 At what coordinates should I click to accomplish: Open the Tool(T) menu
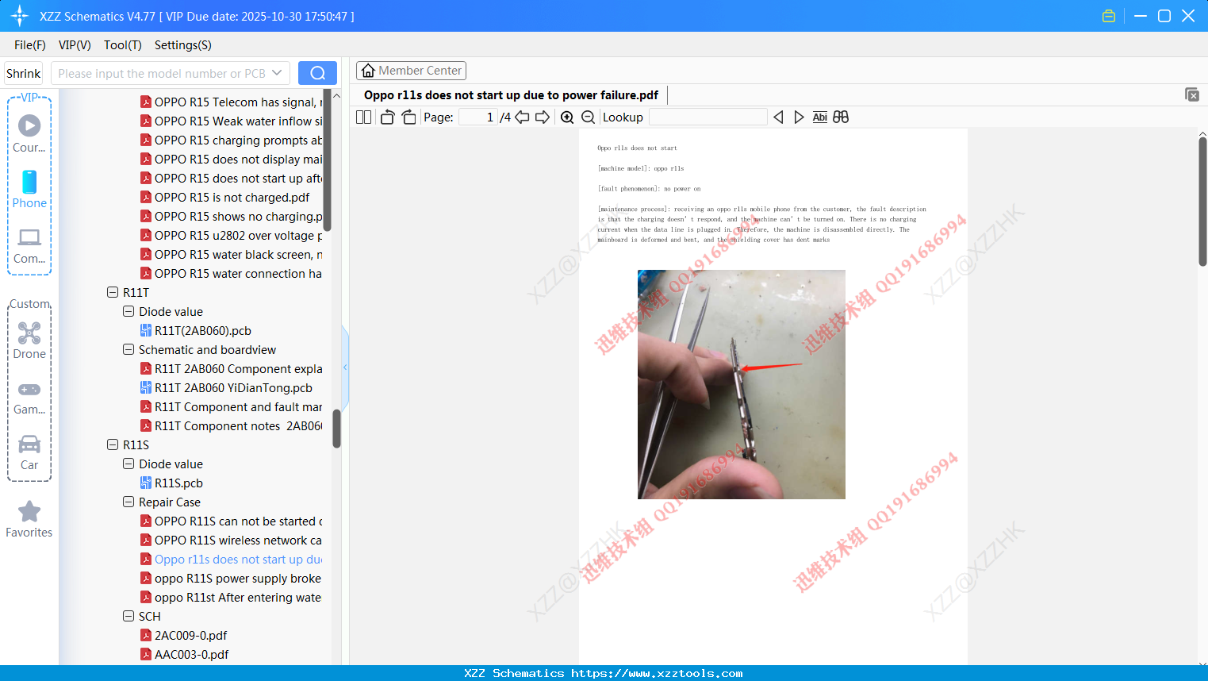pos(122,45)
